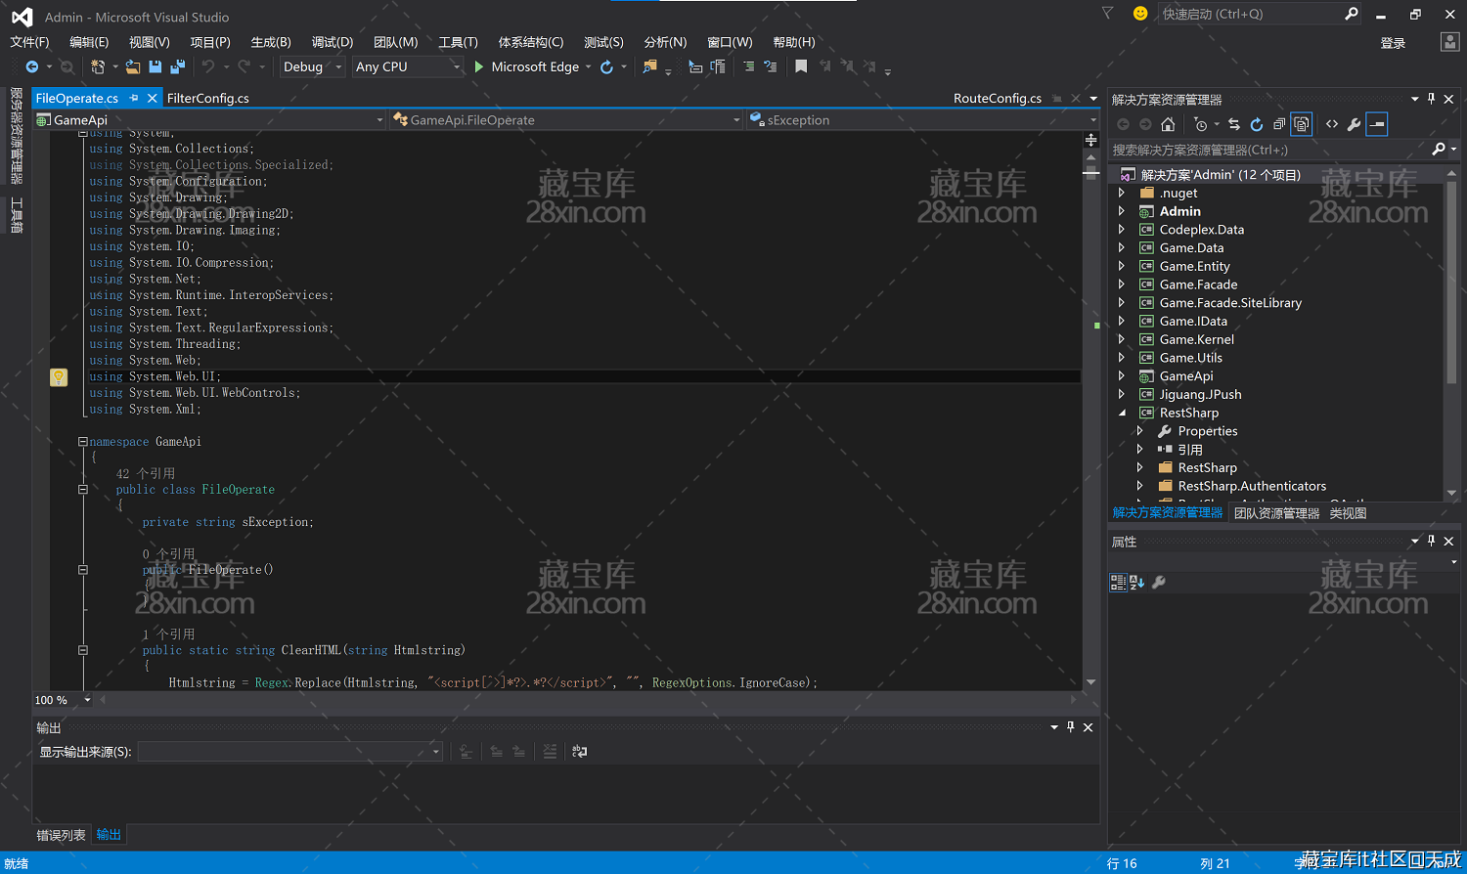Open the 工具(T) menu
1467x874 pixels.
458,42
